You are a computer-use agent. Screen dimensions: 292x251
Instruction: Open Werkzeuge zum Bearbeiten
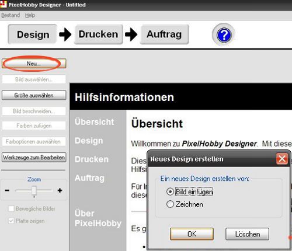point(34,157)
